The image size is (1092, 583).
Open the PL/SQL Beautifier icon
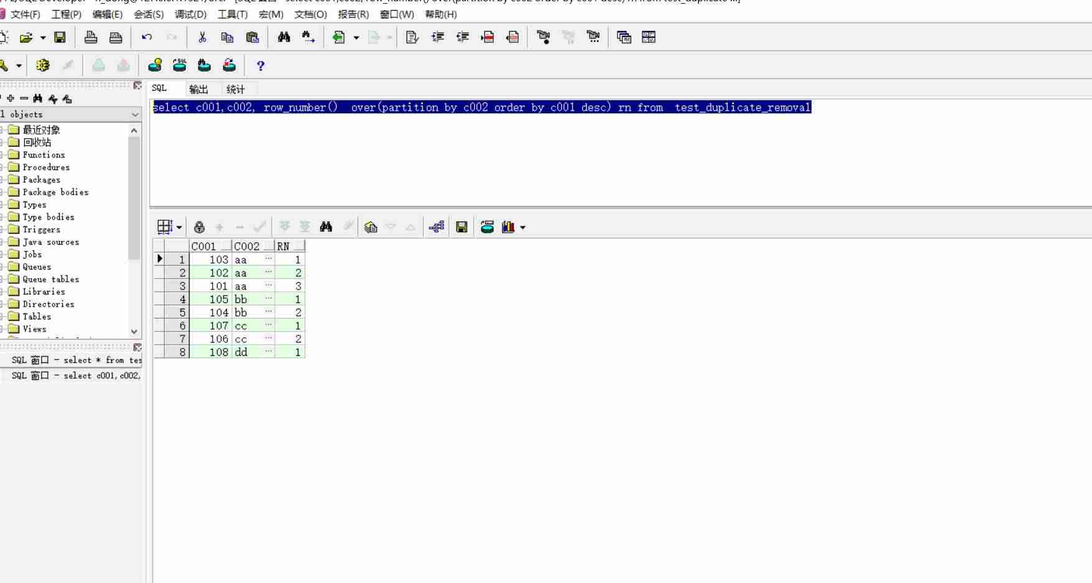tap(412, 37)
